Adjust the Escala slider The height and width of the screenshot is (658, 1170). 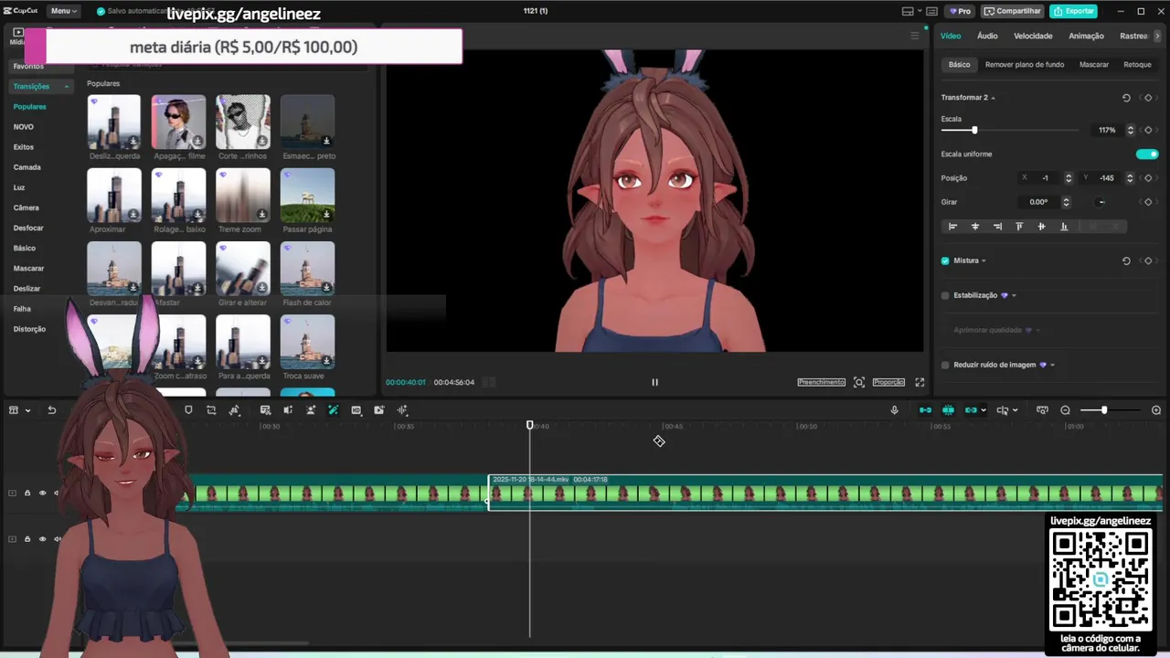[974, 131]
